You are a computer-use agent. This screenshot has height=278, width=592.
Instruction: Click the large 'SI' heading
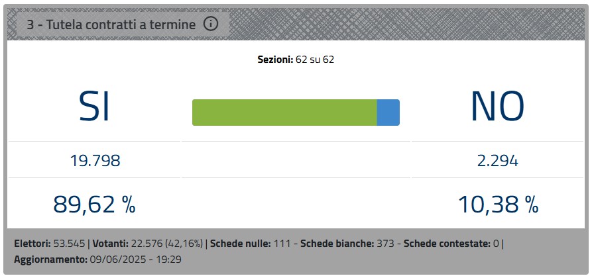pos(93,106)
